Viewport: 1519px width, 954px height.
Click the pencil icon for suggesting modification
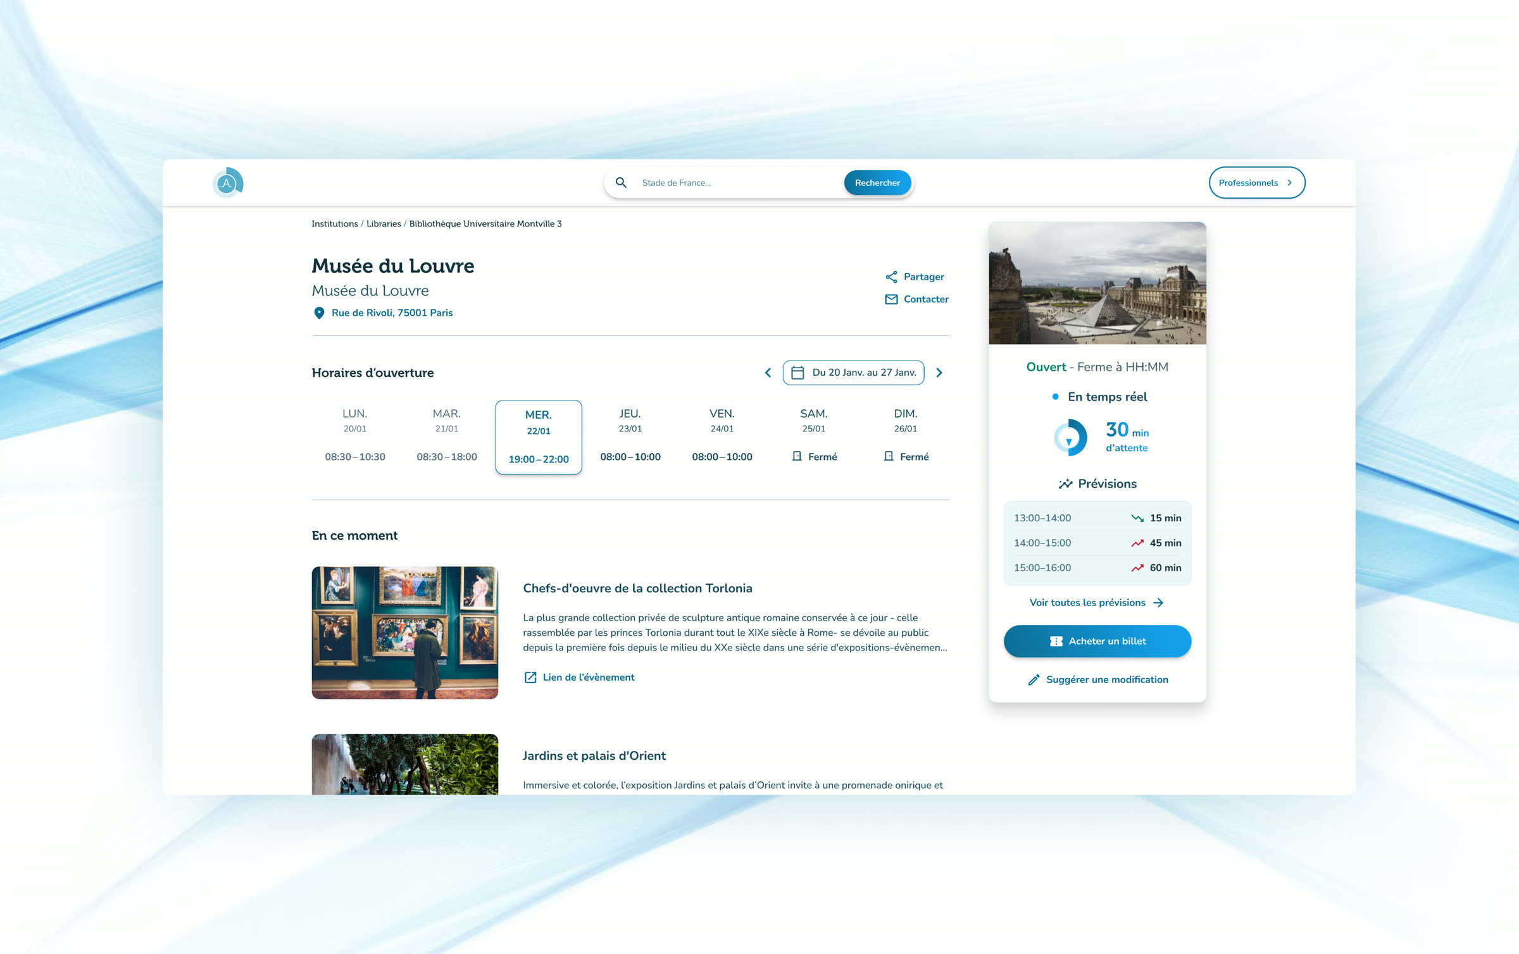click(1034, 680)
